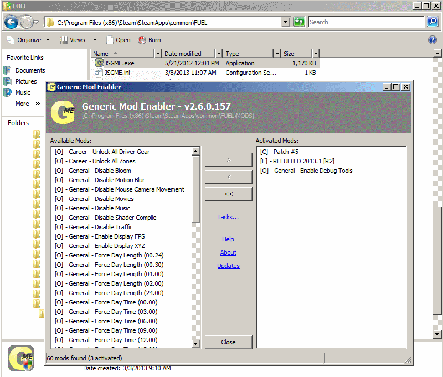Click the blue Help question-mark icon

pyautogui.click(x=432, y=40)
